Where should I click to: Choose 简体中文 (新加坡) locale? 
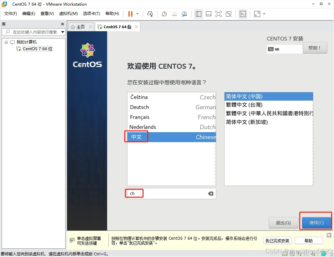tap(268, 122)
